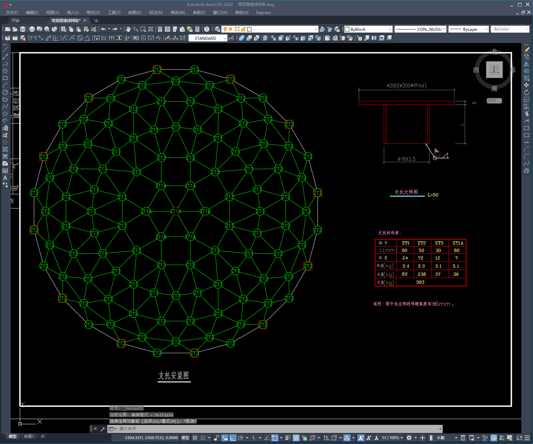Viewport: 533px width, 444px height.
Task: Click the Aligned dimension tool
Action: (x=41, y=38)
